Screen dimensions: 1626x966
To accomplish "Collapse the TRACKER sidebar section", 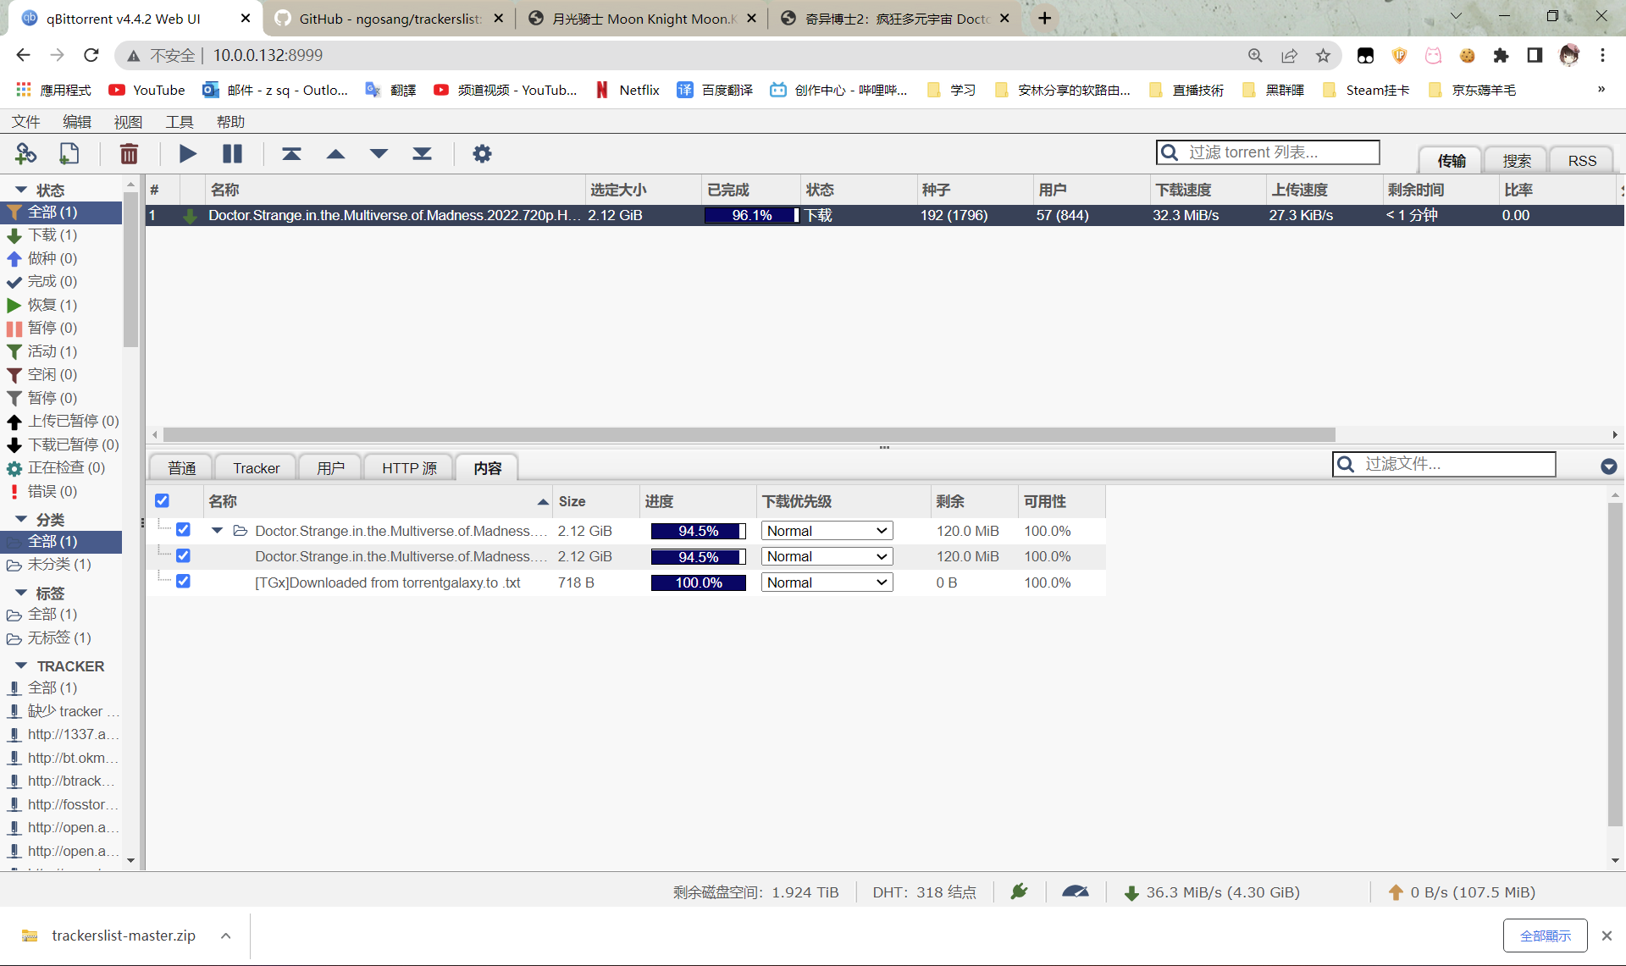I will click(21, 665).
